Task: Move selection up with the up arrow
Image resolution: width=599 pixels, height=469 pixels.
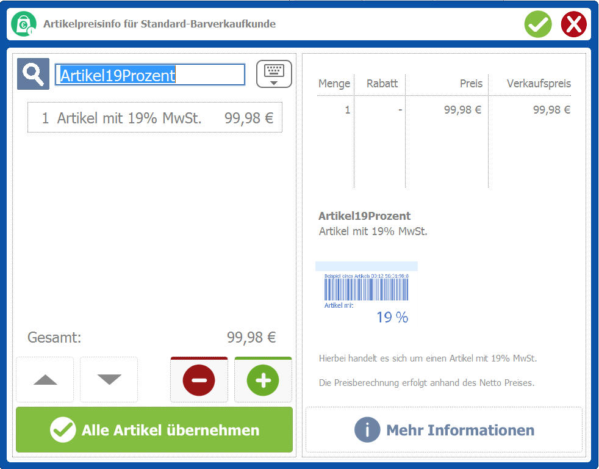Action: [45, 380]
